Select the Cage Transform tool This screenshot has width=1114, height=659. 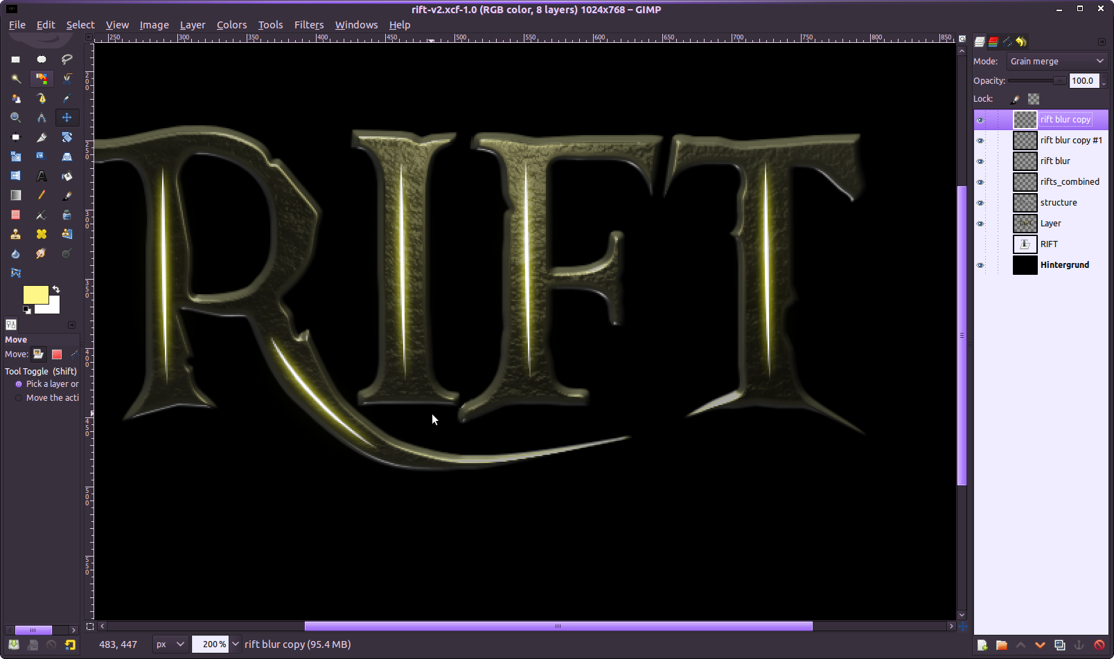point(15,273)
